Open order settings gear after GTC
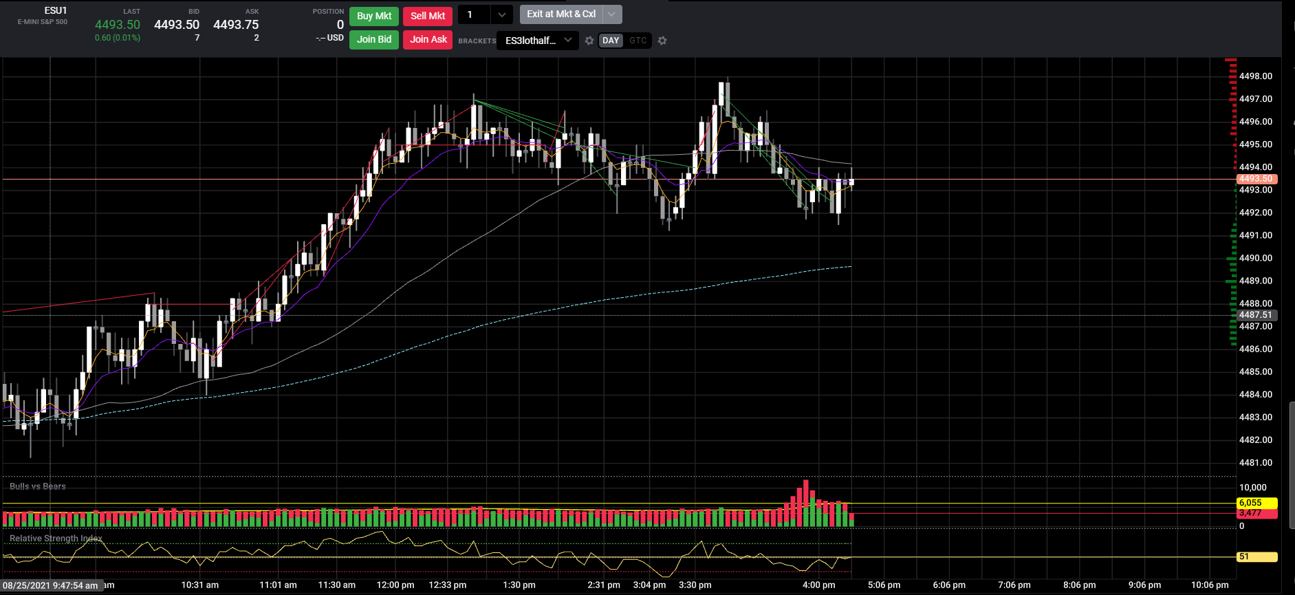The image size is (1295, 595). tap(662, 41)
